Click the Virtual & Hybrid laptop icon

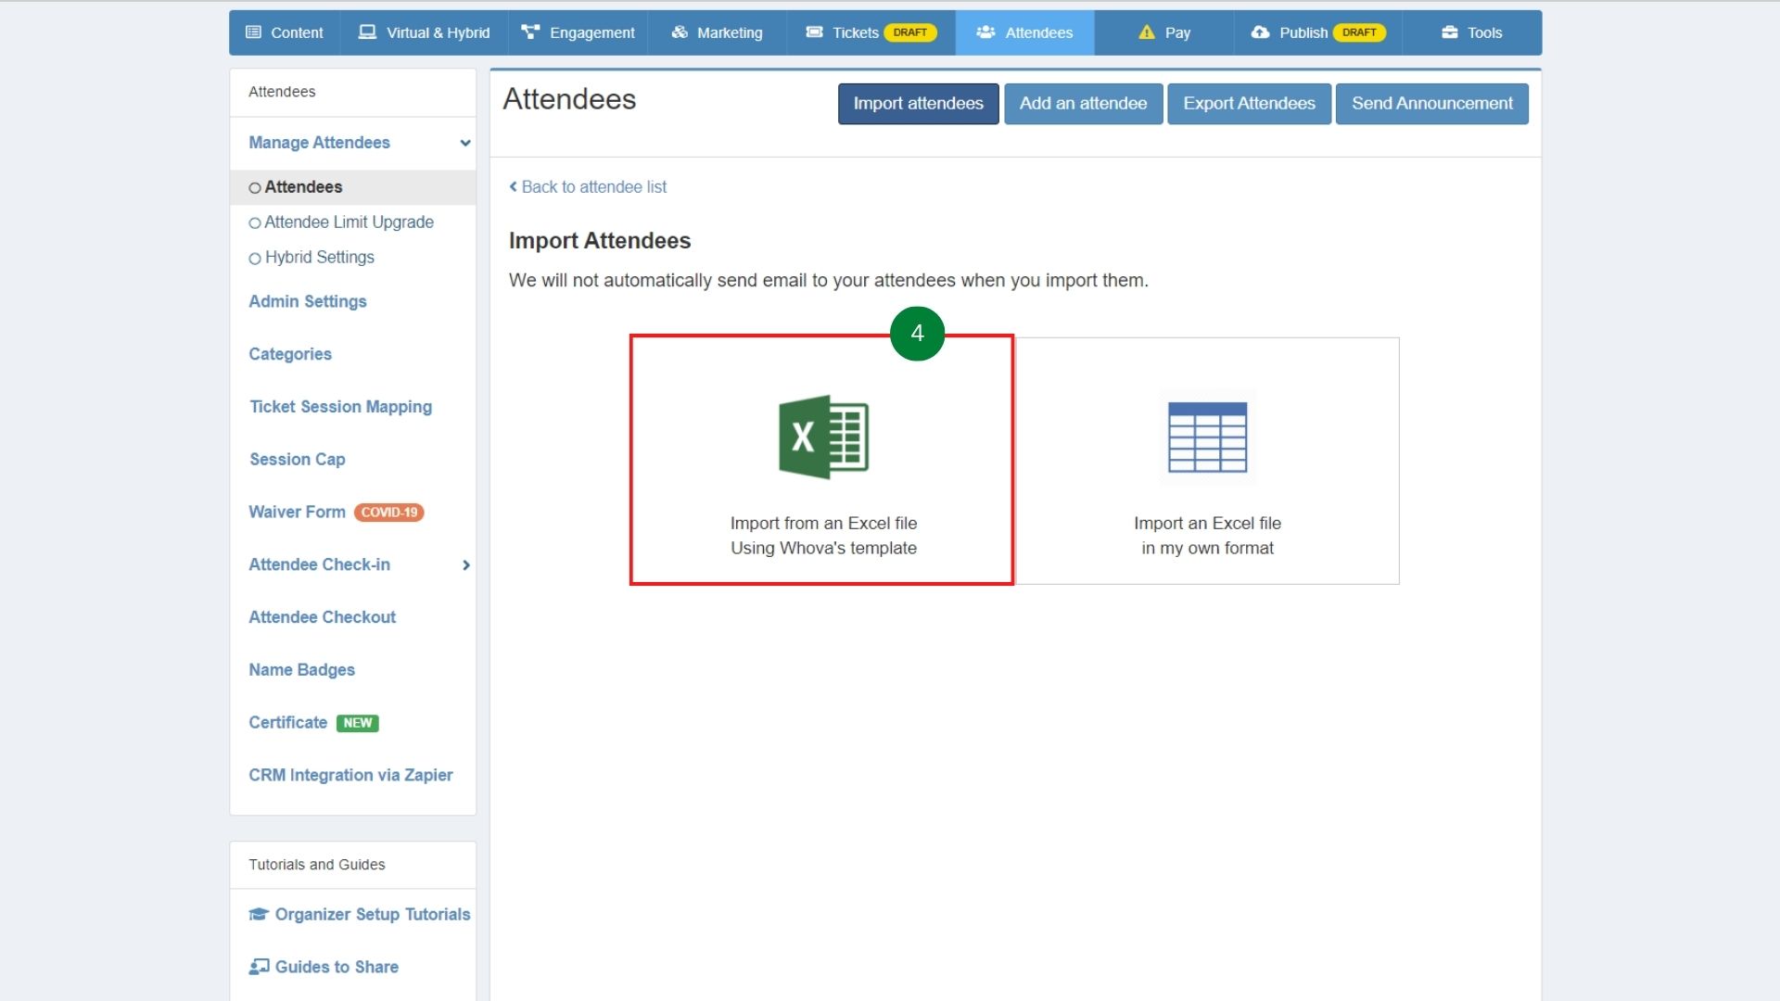pos(368,32)
